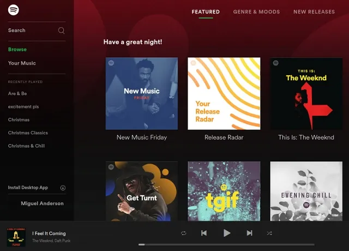
Task: Skip to the previous track
Action: pos(204,233)
